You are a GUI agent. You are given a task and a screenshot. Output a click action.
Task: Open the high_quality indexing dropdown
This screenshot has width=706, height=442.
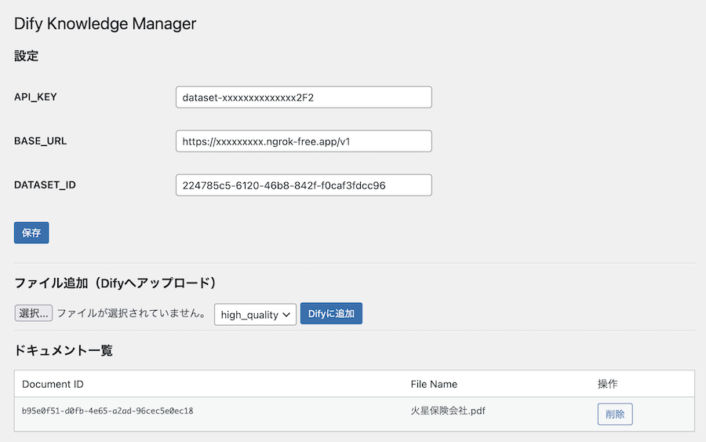[x=255, y=315]
